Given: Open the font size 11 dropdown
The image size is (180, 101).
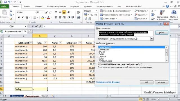Looking at the screenshot, I should (43, 12).
